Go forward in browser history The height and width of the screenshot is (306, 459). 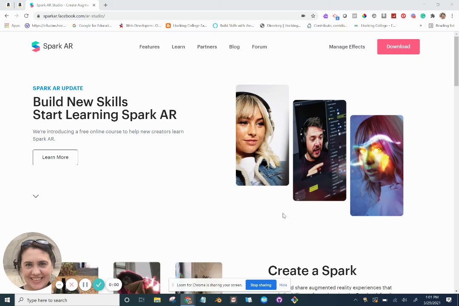tap(17, 16)
